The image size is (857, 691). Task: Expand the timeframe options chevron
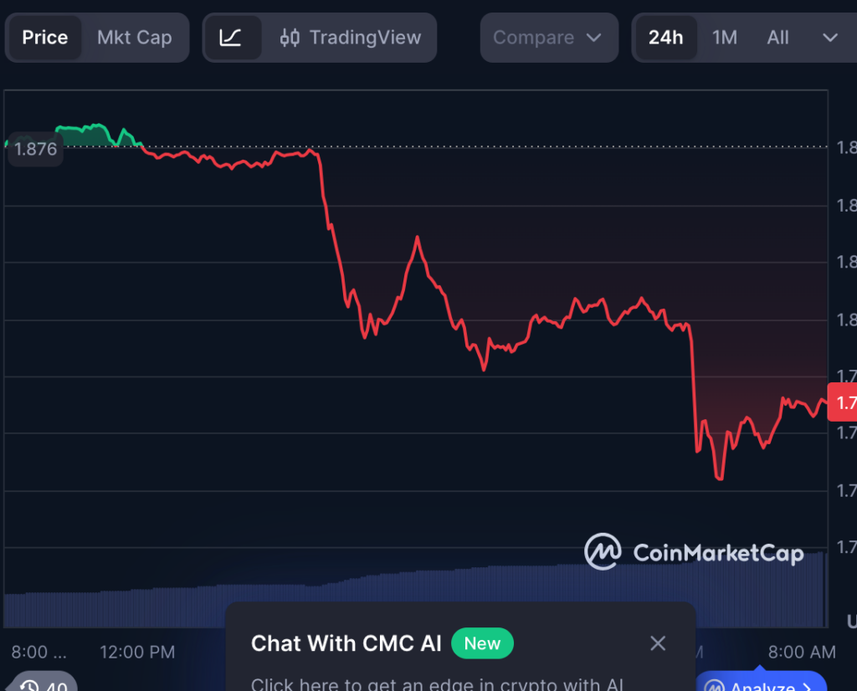pyautogui.click(x=829, y=37)
